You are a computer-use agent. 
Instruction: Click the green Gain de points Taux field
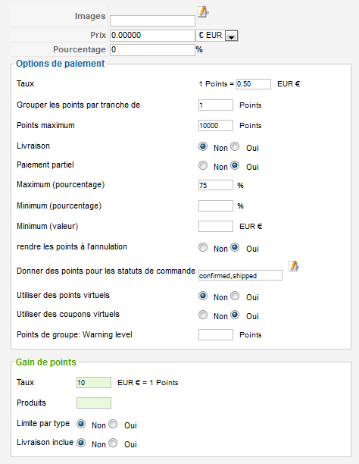[94, 382]
